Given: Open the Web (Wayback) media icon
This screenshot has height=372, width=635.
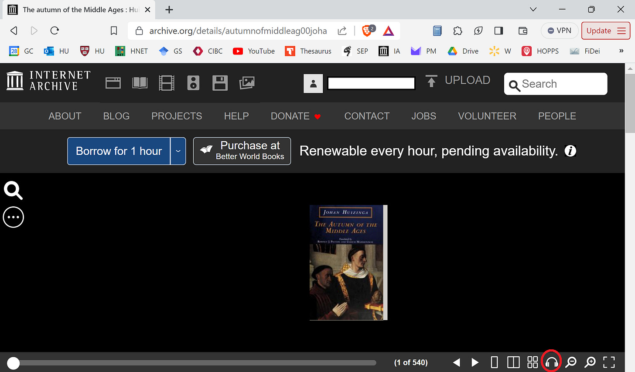Looking at the screenshot, I should (113, 83).
